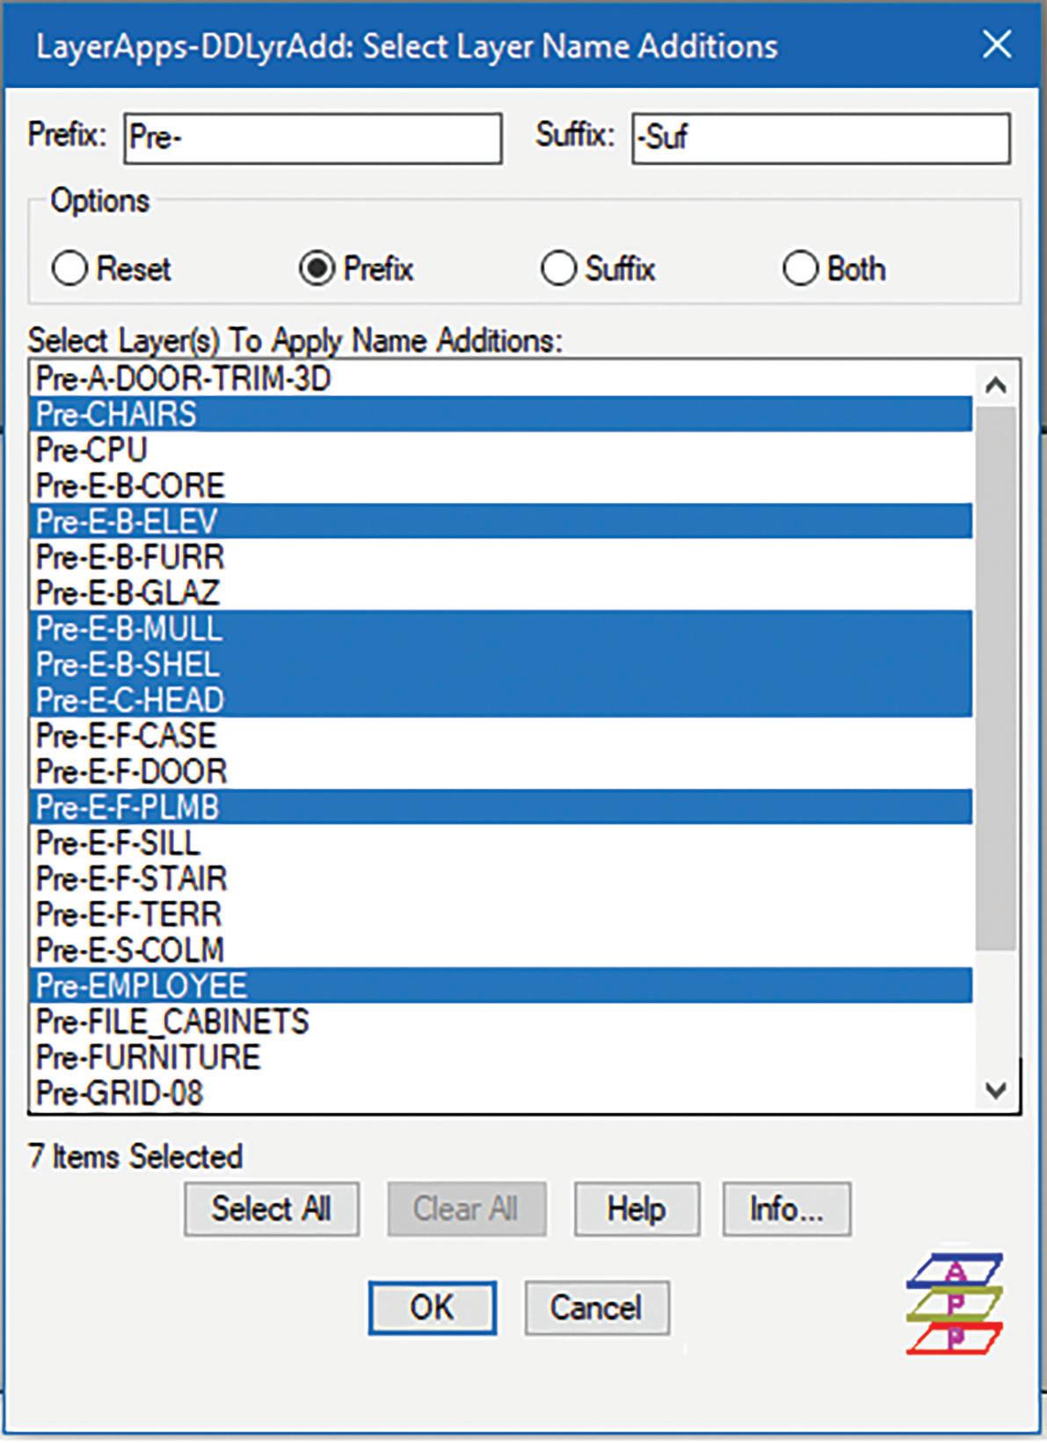Select the Reset radio option
This screenshot has height=1443, width=1047.
[112, 268]
